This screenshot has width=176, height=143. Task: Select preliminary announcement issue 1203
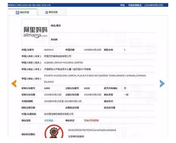tap(47, 88)
